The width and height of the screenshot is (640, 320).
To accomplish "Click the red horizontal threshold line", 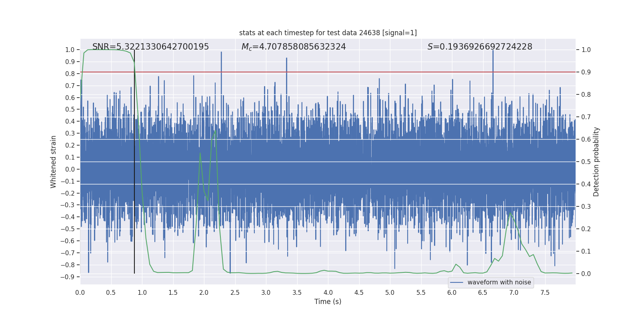I will [x=328, y=72].
